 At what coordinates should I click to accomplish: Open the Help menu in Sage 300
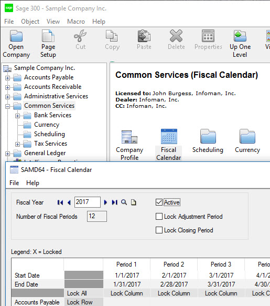(x=99, y=22)
